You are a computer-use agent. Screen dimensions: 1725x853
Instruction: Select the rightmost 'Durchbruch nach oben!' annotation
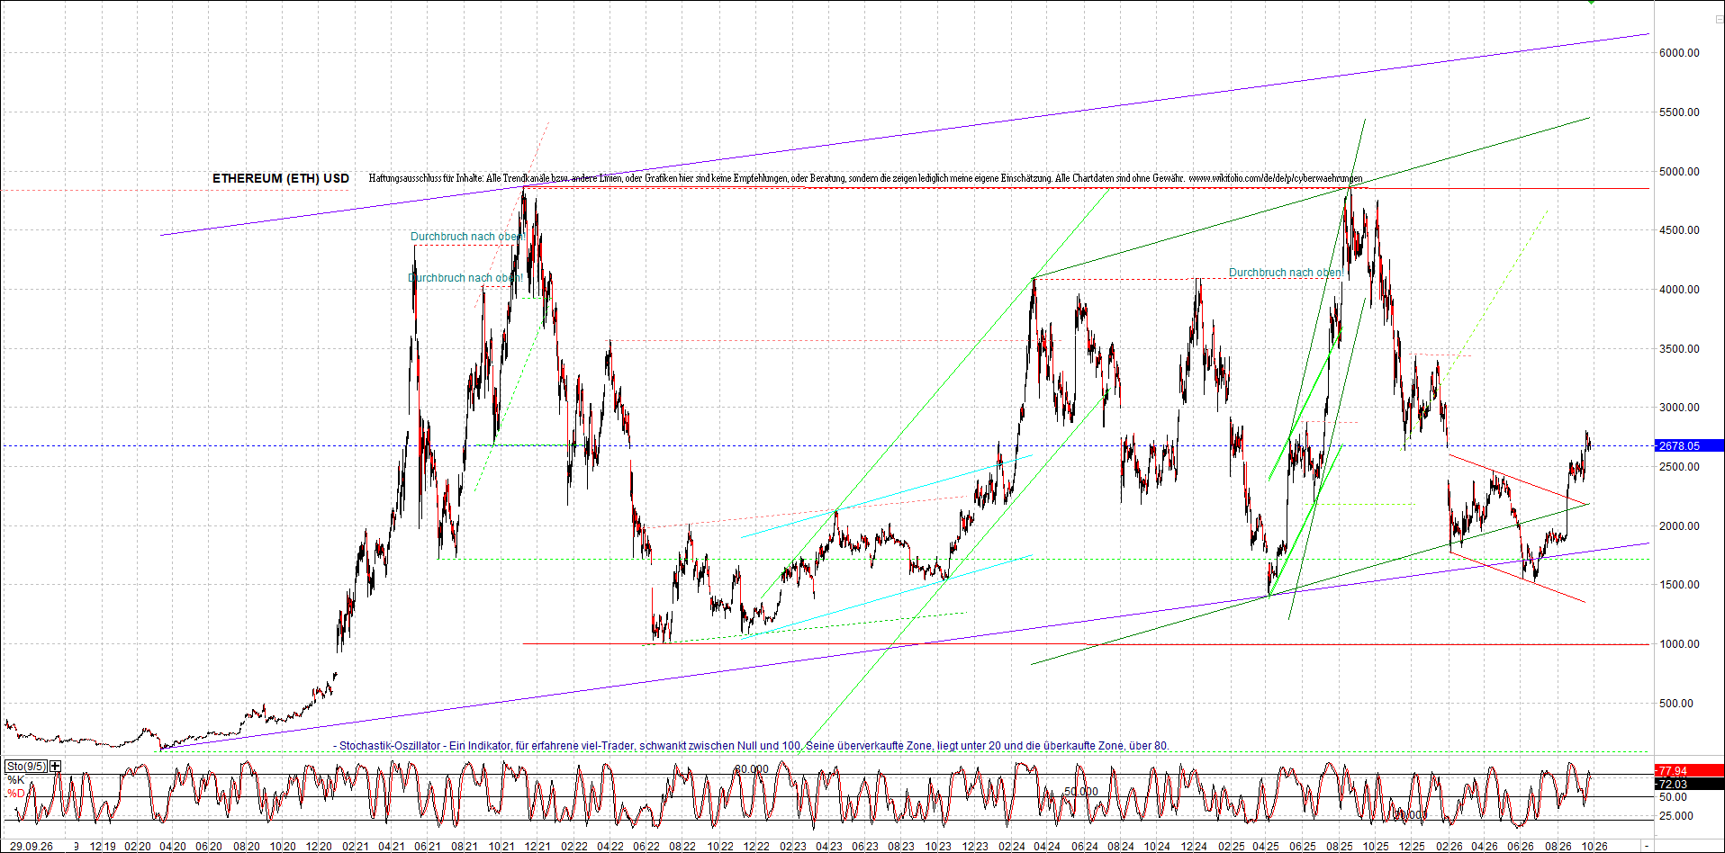pos(1286,273)
